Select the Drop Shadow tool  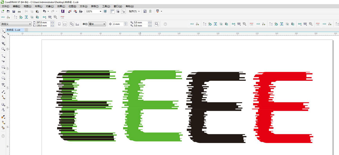(3, 104)
